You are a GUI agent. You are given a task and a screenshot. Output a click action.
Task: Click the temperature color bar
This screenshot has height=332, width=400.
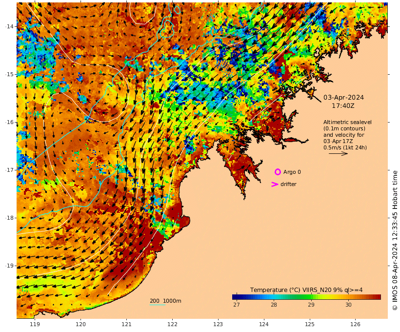click(x=306, y=297)
